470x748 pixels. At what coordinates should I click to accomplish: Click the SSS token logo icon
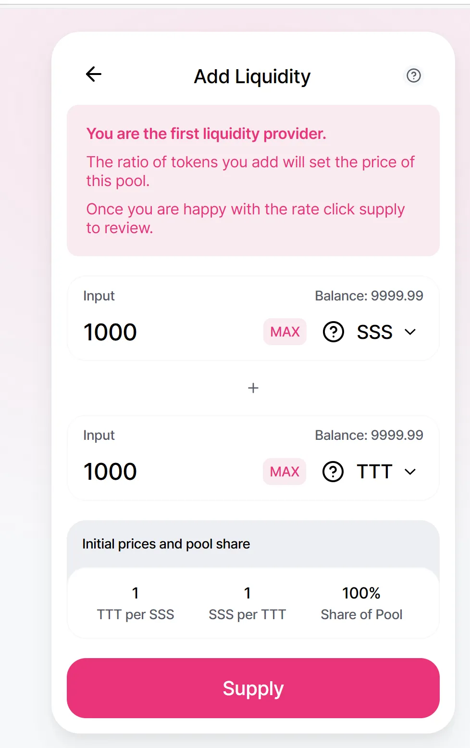point(333,332)
